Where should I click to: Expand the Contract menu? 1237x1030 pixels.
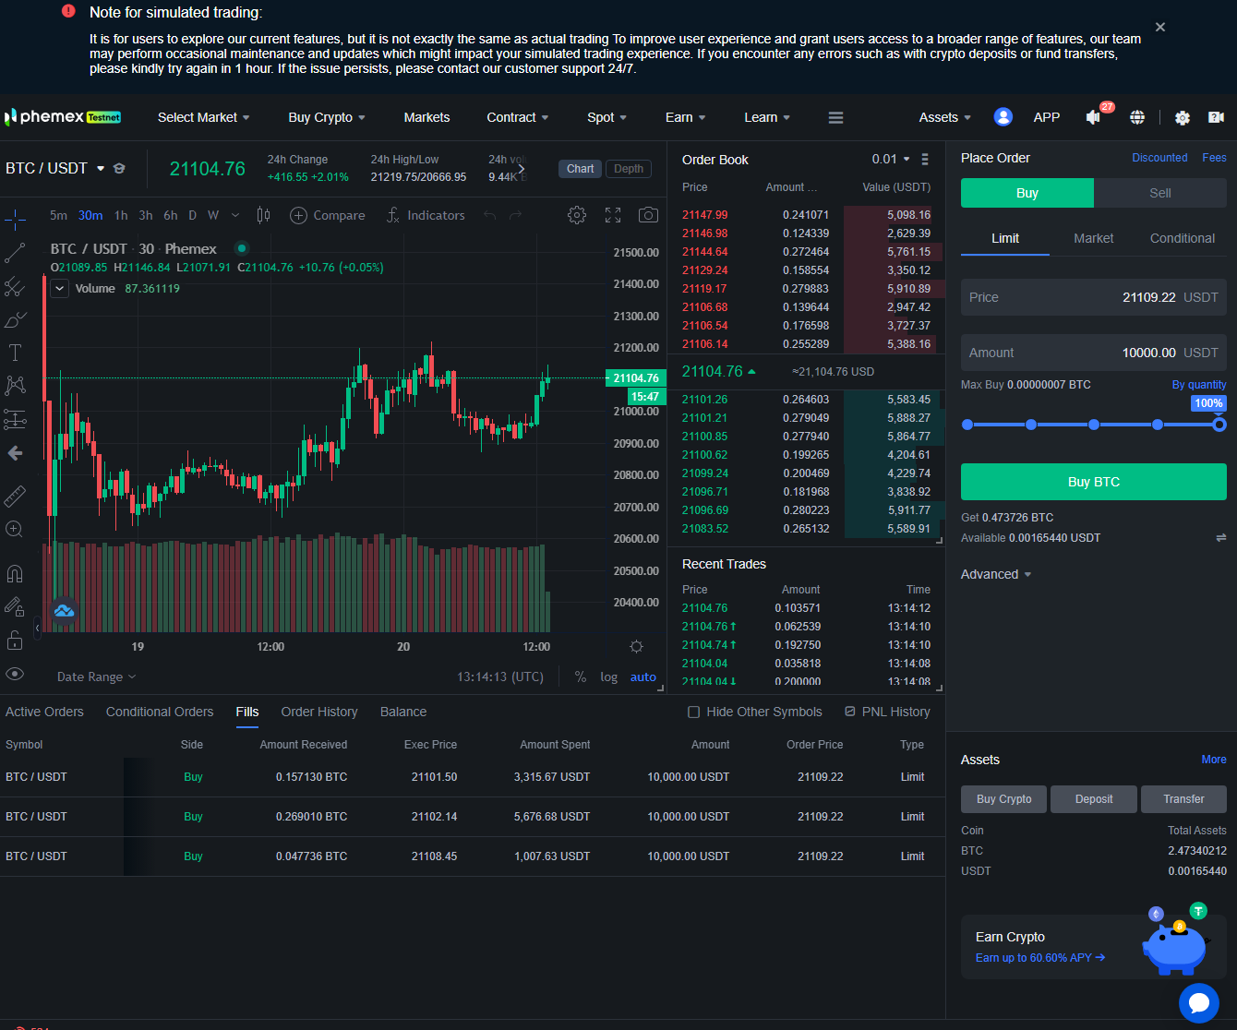pyautogui.click(x=518, y=117)
